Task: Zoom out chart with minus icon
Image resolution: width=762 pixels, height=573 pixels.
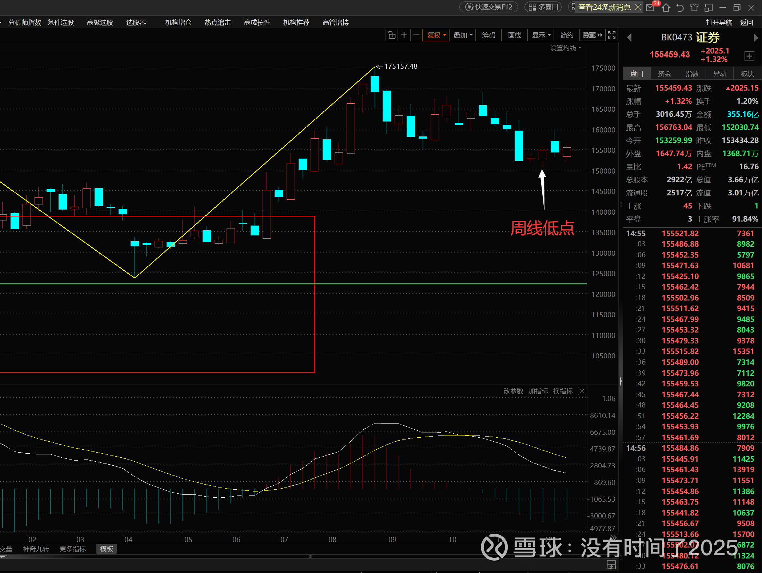Action: pos(416,35)
